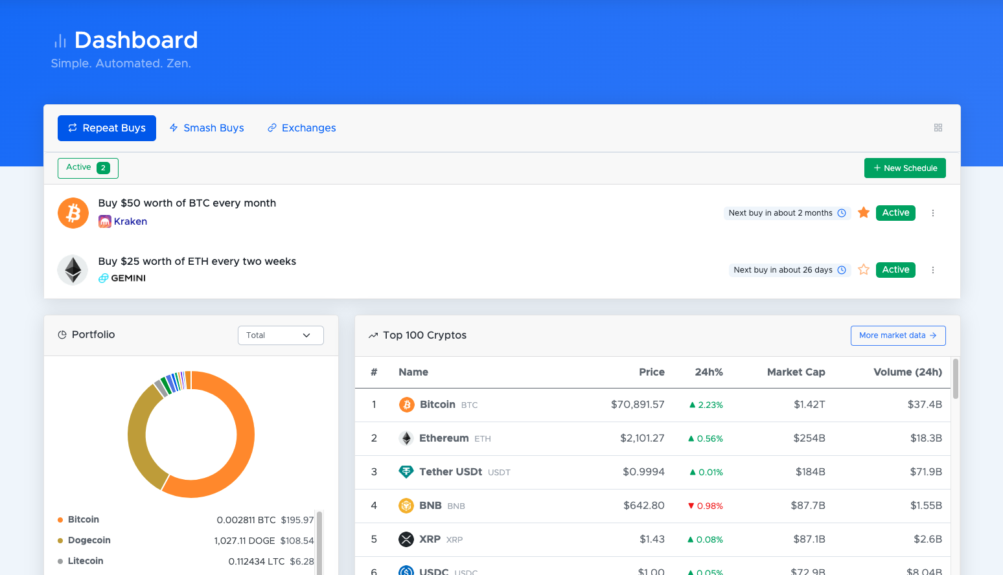1003x575 pixels.
Task: Click the New Schedule button
Action: 905,168
